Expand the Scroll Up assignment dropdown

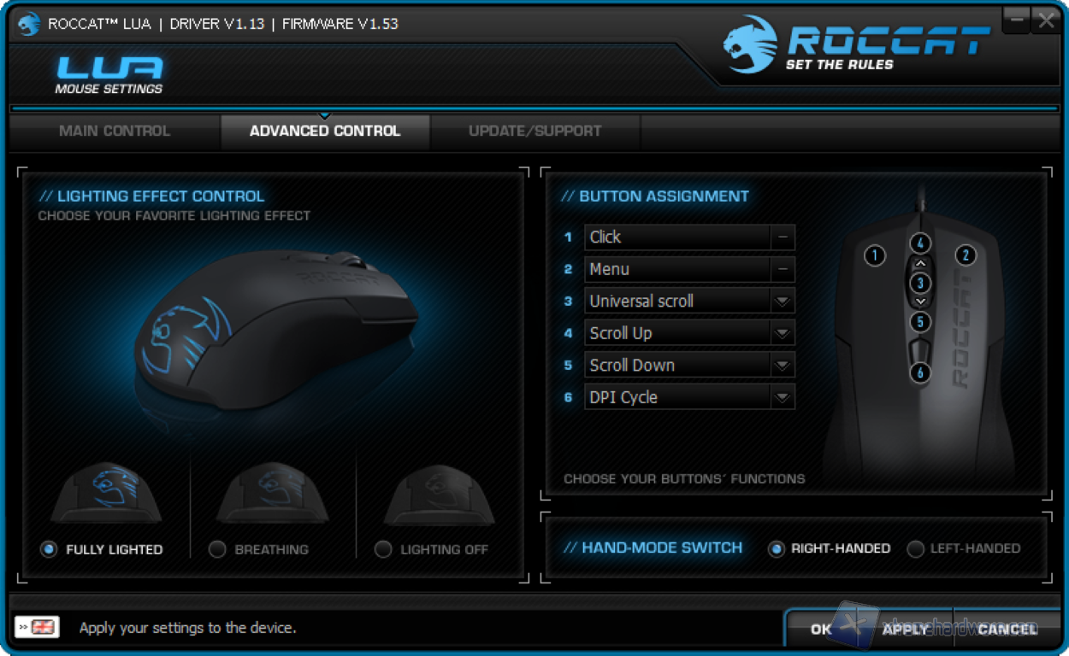(x=781, y=333)
